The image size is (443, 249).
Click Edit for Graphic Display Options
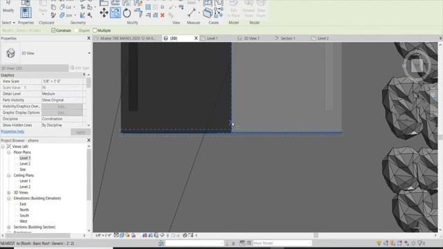62,113
